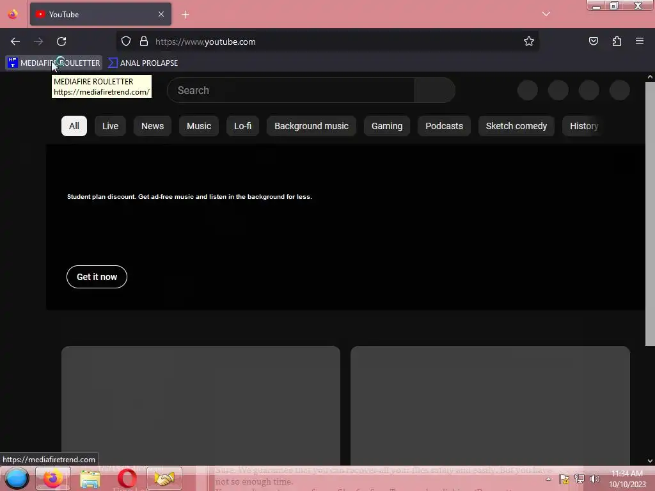This screenshot has height=491, width=655.
Task: Open the network tray icon
Action: coord(580,479)
